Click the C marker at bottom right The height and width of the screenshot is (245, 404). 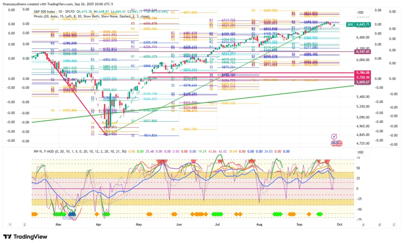click(x=394, y=225)
